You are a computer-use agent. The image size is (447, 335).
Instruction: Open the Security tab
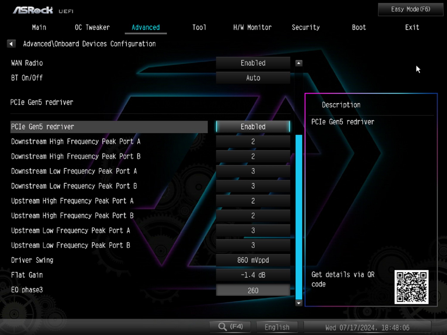coord(306,27)
